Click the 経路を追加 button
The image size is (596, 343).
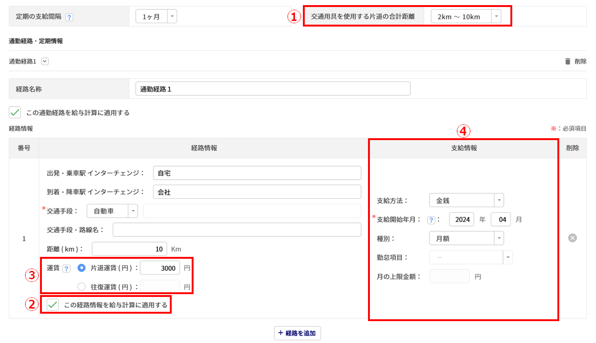297,333
